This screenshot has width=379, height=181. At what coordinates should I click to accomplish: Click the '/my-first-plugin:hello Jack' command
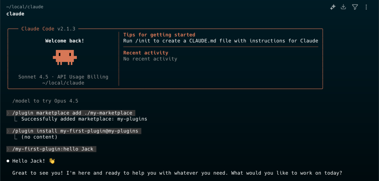pyautogui.click(x=53, y=149)
